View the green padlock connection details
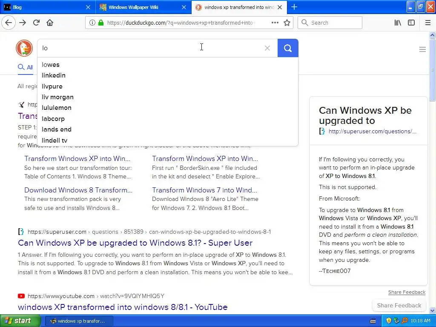This screenshot has height=327, width=436. pyautogui.click(x=101, y=23)
